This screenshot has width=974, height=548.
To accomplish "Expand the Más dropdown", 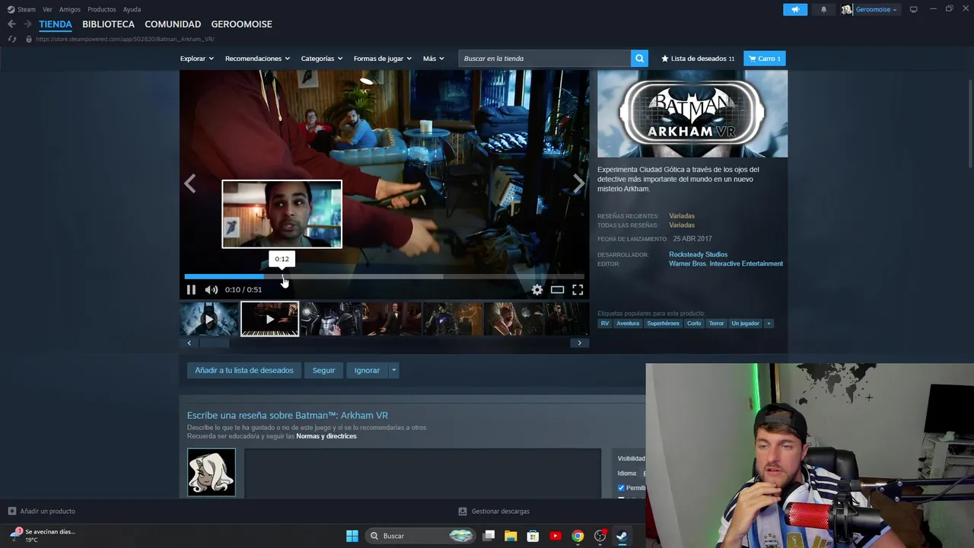I will (x=433, y=59).
